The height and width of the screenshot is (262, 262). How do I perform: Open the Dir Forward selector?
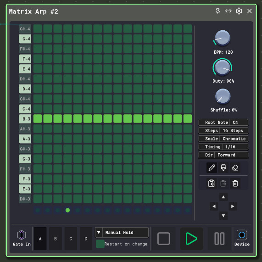(x=223, y=155)
